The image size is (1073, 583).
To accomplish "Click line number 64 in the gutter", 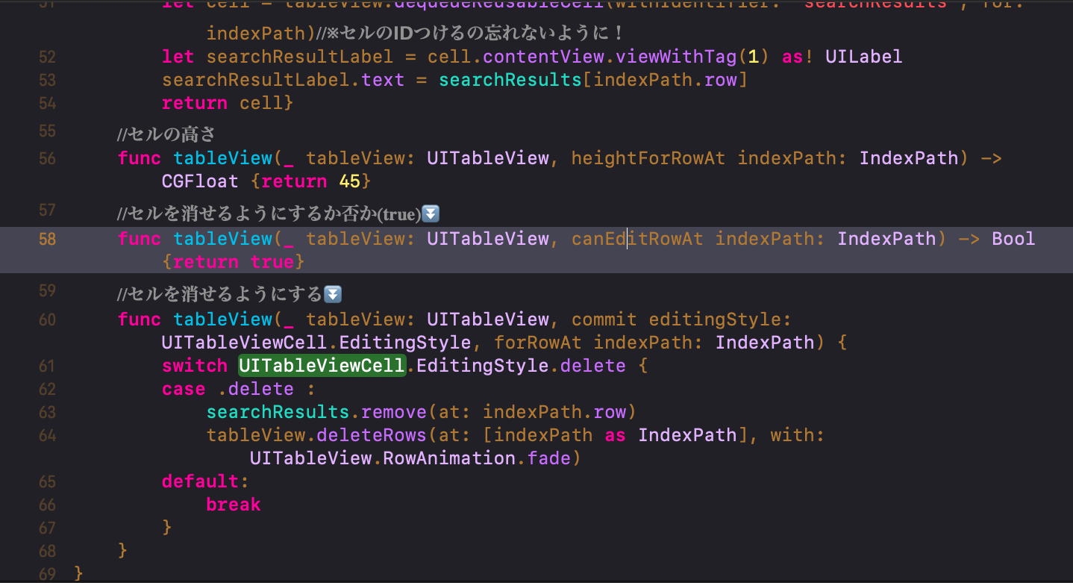I will 47,435.
